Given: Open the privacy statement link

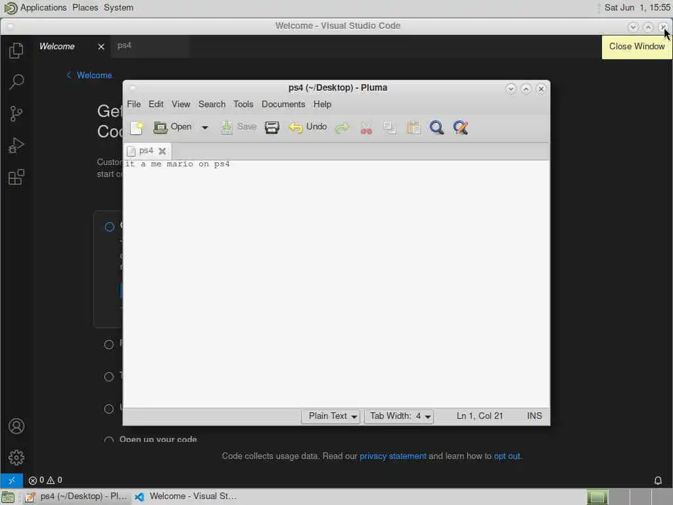Looking at the screenshot, I should (x=393, y=456).
